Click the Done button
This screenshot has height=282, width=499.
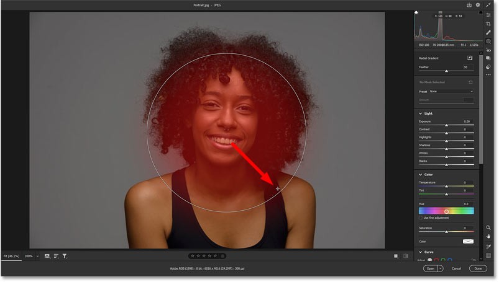click(477, 268)
